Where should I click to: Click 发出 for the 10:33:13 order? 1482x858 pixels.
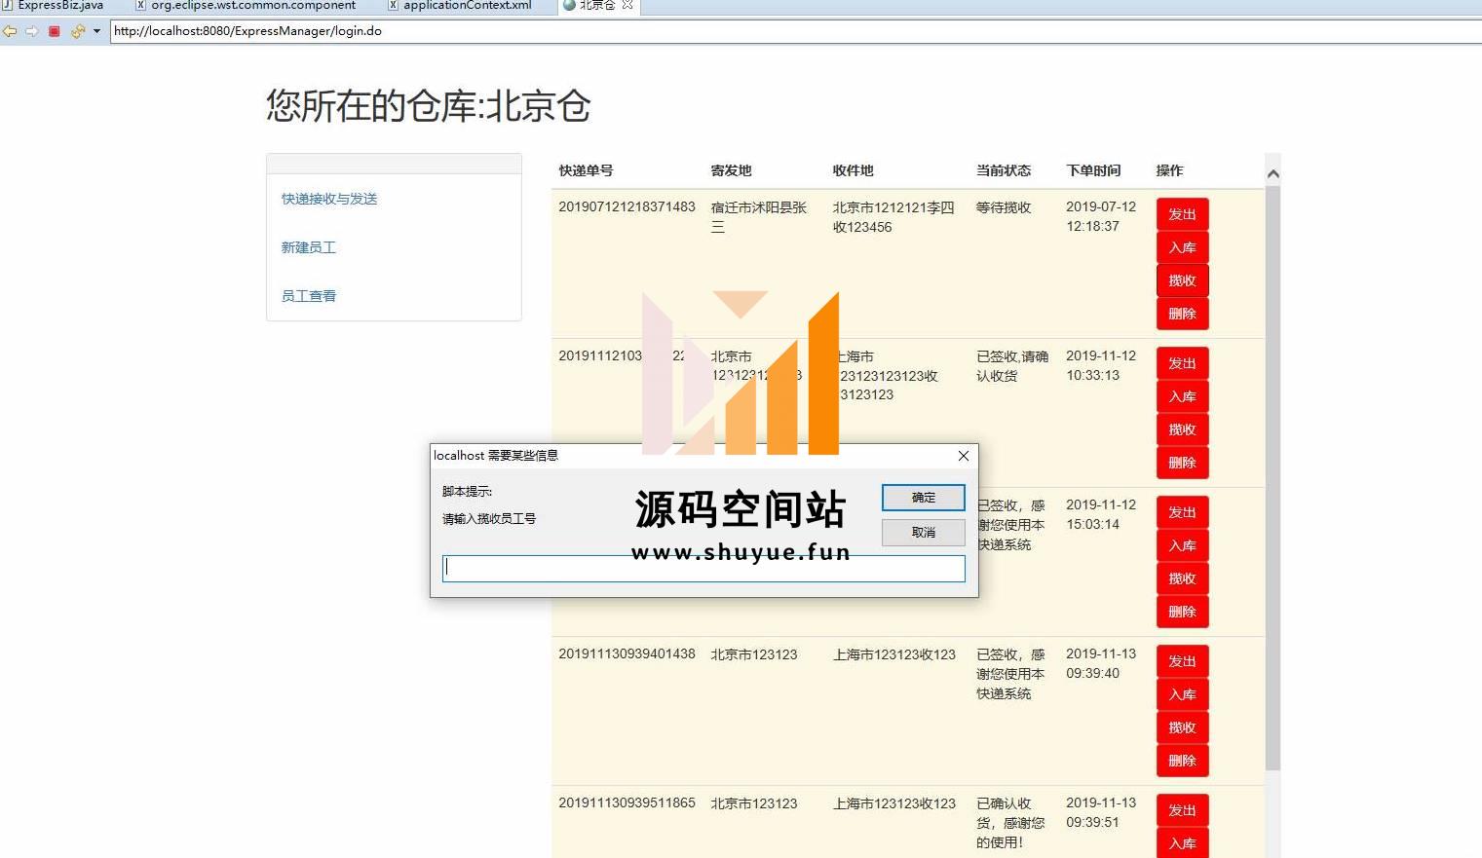1182,363
